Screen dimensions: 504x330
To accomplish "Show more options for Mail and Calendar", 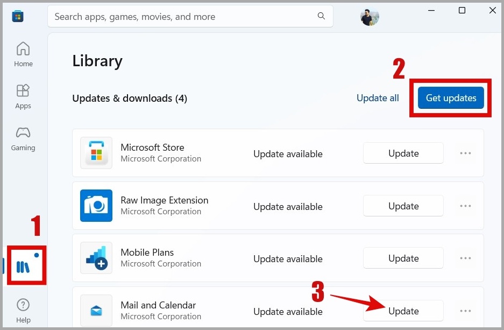I will (x=465, y=311).
